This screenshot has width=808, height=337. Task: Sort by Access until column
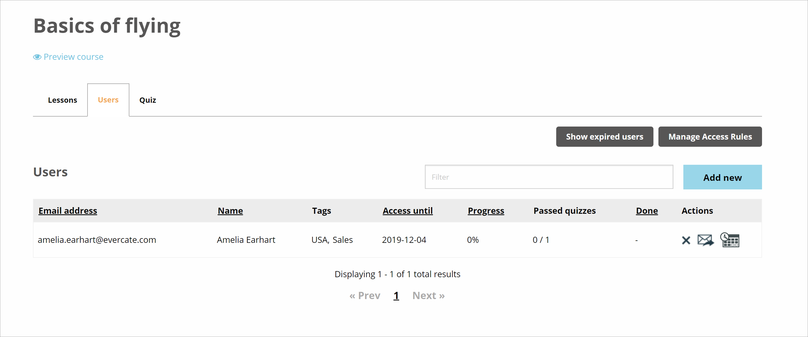(x=407, y=211)
